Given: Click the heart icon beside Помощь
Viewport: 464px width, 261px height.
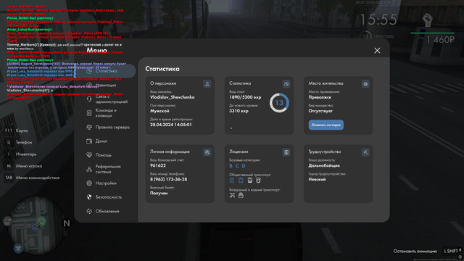Looking at the screenshot, I should point(89,155).
